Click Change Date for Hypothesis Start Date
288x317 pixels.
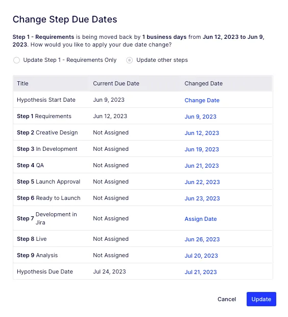click(202, 100)
